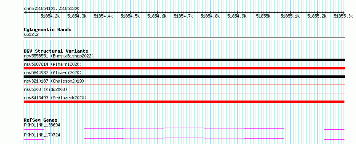The width and height of the screenshot is (356, 144).
Task: Click ruler tick label 51854.6k
Action: [x=157, y=16]
